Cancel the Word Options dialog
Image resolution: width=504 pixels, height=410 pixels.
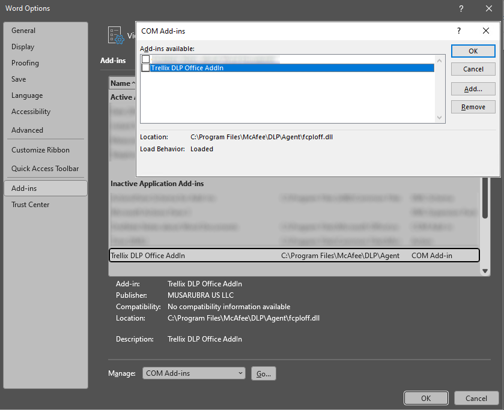tap(476, 398)
